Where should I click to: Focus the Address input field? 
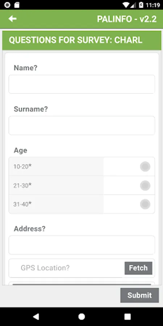82,245
